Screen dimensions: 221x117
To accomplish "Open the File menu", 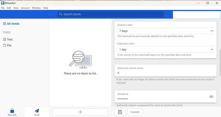I will 3,8.
